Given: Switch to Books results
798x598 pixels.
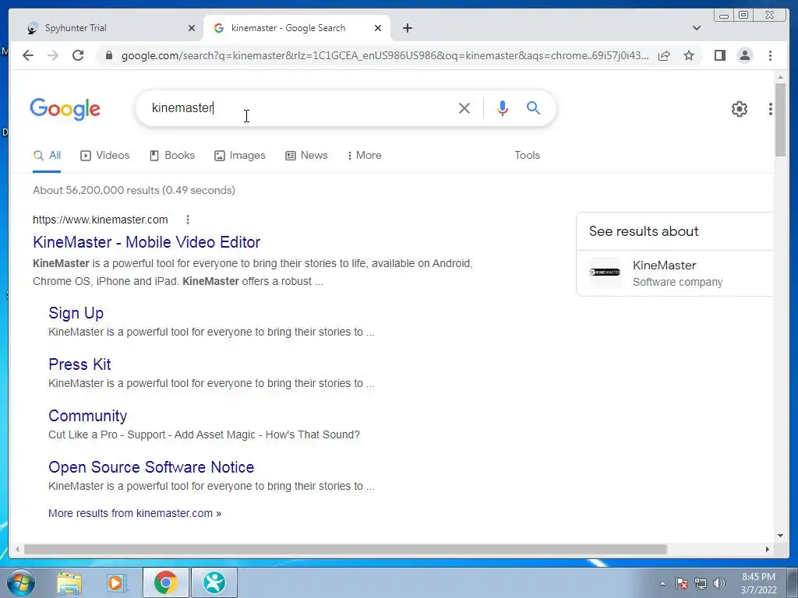Looking at the screenshot, I should click(172, 156).
